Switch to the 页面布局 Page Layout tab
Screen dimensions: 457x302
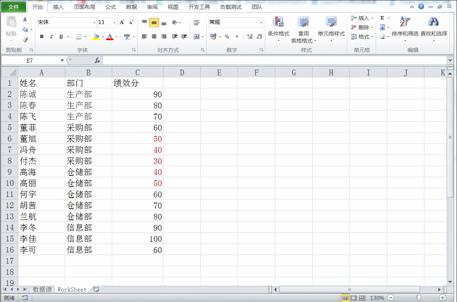coord(85,7)
